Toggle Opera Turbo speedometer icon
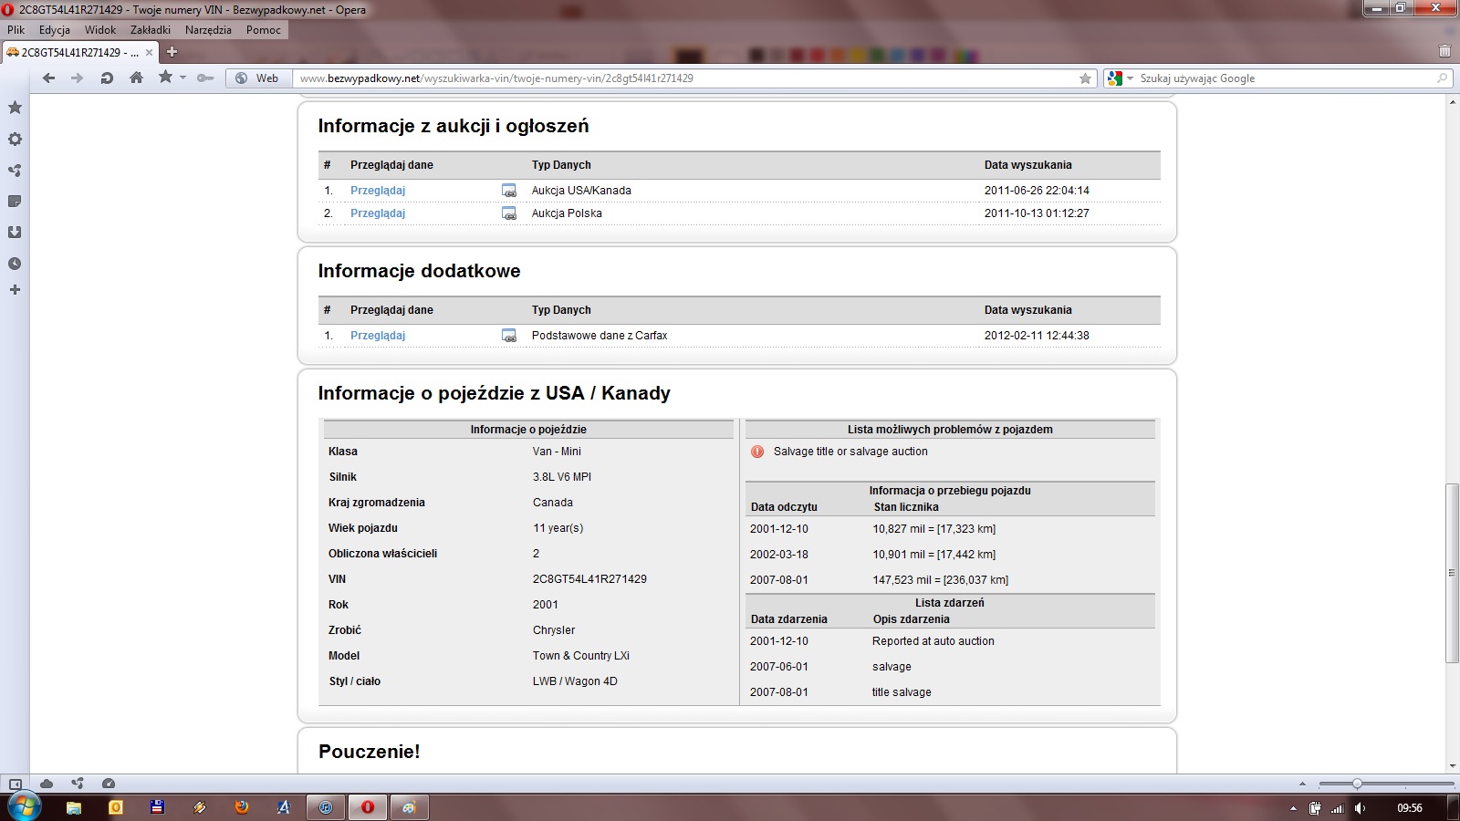Image resolution: width=1460 pixels, height=821 pixels. tap(109, 784)
